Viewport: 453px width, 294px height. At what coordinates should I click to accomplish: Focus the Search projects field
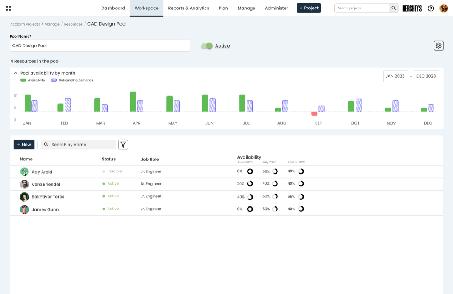coord(362,8)
